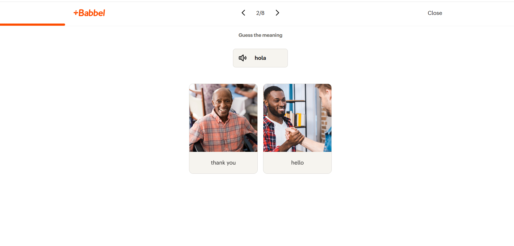Open the Babbel logo home link

[x=89, y=13]
